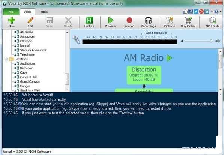
Task: Switch to the Tools tab
Action: point(44,12)
